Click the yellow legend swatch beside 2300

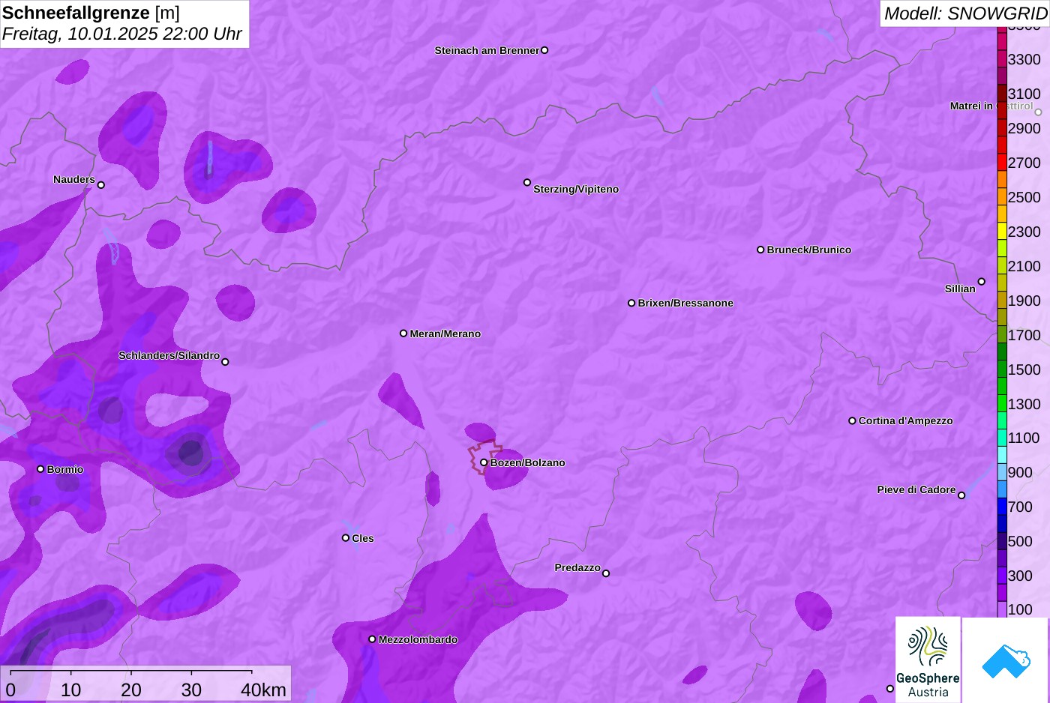[x=1002, y=232]
